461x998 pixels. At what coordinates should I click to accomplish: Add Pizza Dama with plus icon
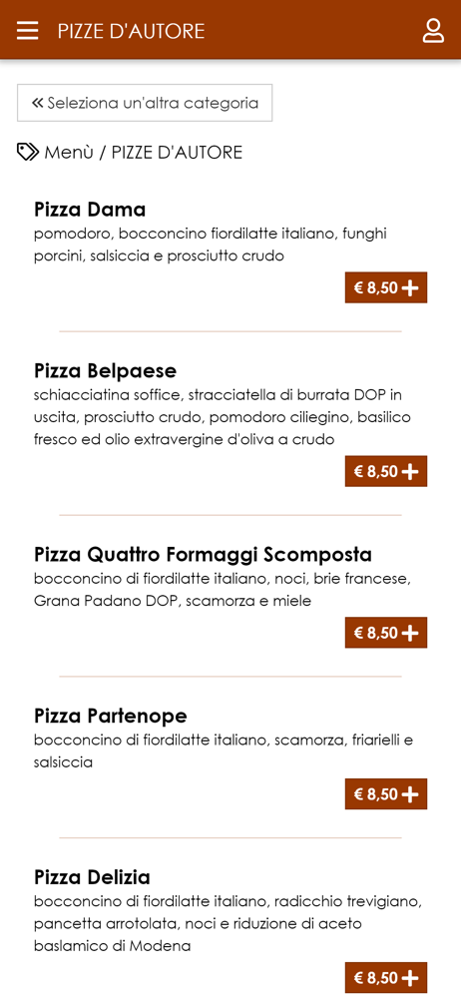[x=411, y=287]
